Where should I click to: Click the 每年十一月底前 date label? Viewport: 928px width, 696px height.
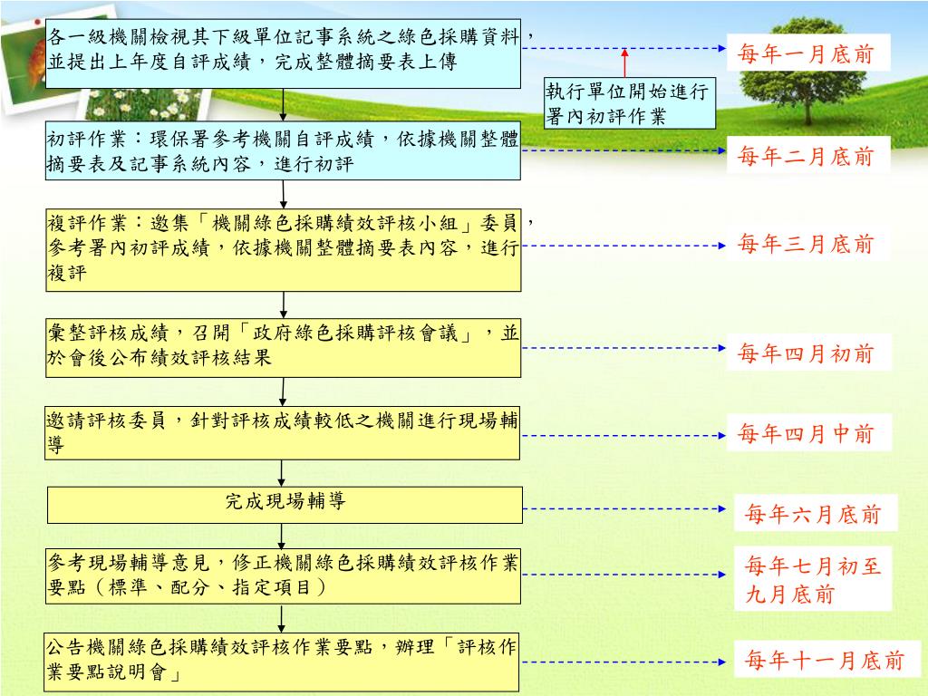tap(824, 661)
